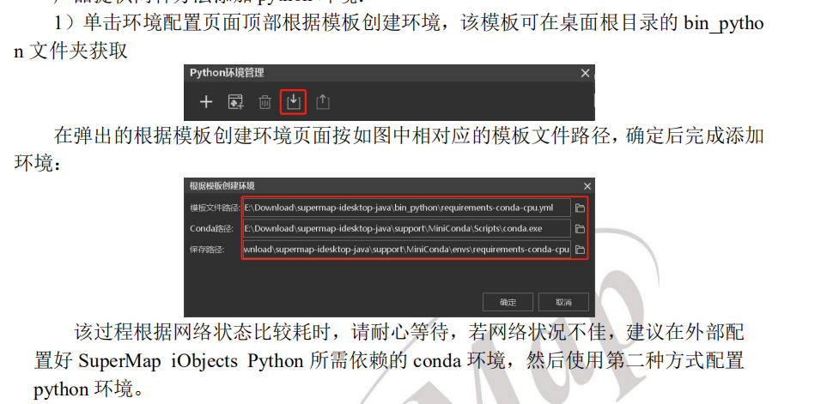Close the Python环境管理 dialog
827x404 pixels.
coord(585,73)
